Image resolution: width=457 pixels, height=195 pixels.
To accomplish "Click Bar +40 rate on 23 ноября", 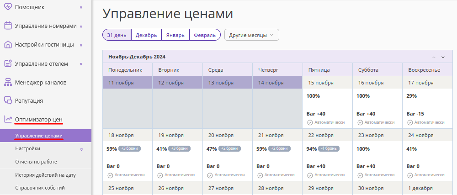I will tap(366, 167).
